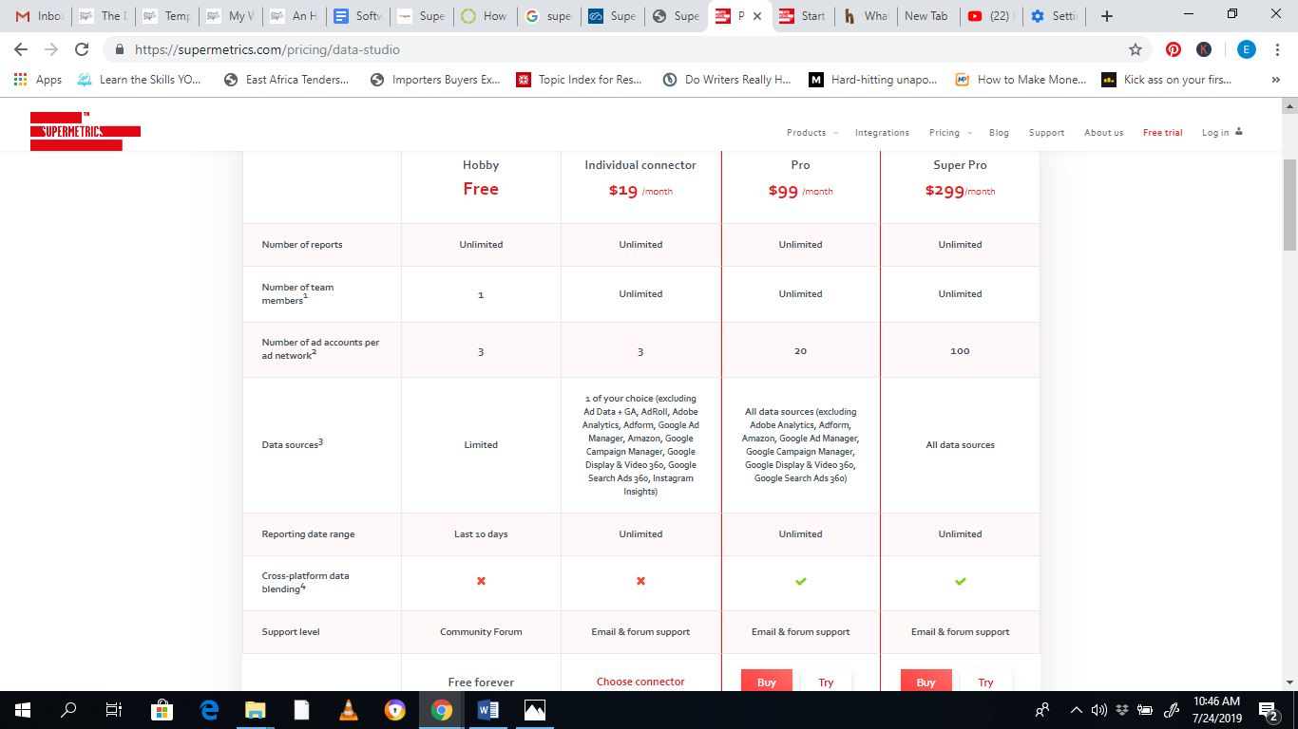Screen dimensions: 1298x729
Task: Click the red X under Hobby column
Action: [481, 581]
